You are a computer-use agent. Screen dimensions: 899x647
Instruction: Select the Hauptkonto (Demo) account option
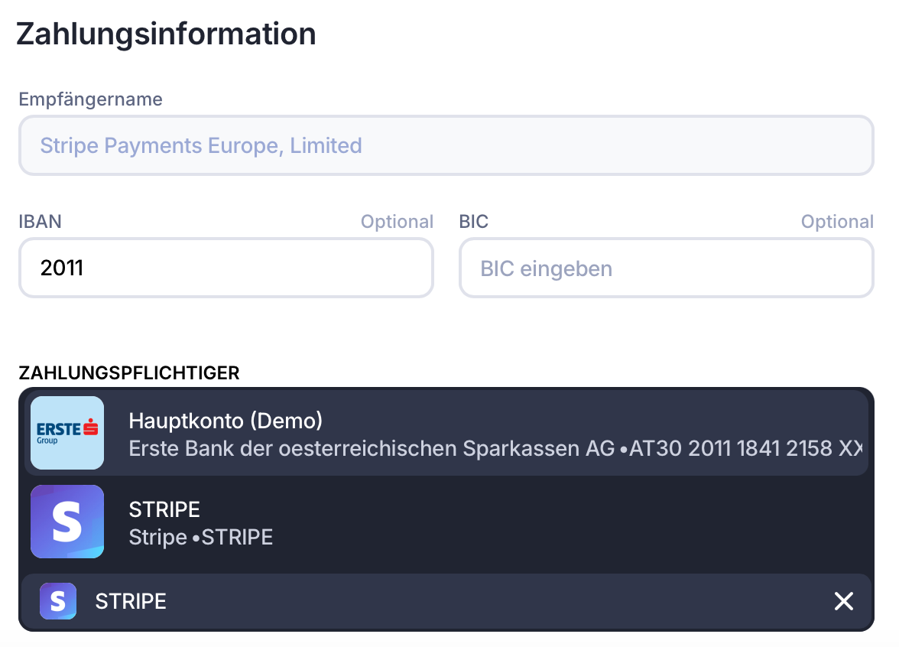[x=226, y=421]
